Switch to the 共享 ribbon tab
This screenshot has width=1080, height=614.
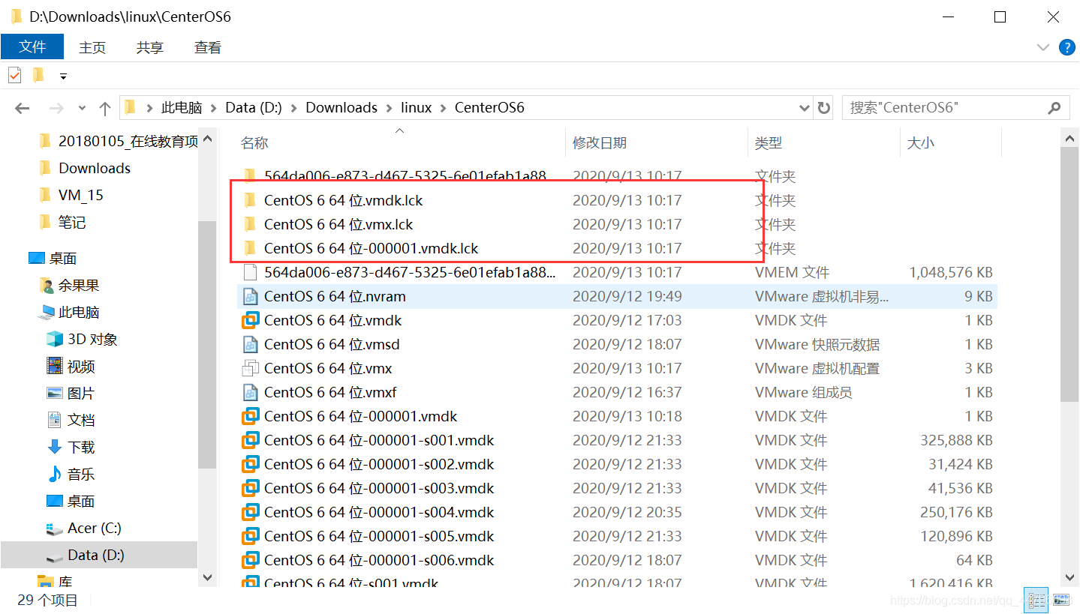(150, 47)
